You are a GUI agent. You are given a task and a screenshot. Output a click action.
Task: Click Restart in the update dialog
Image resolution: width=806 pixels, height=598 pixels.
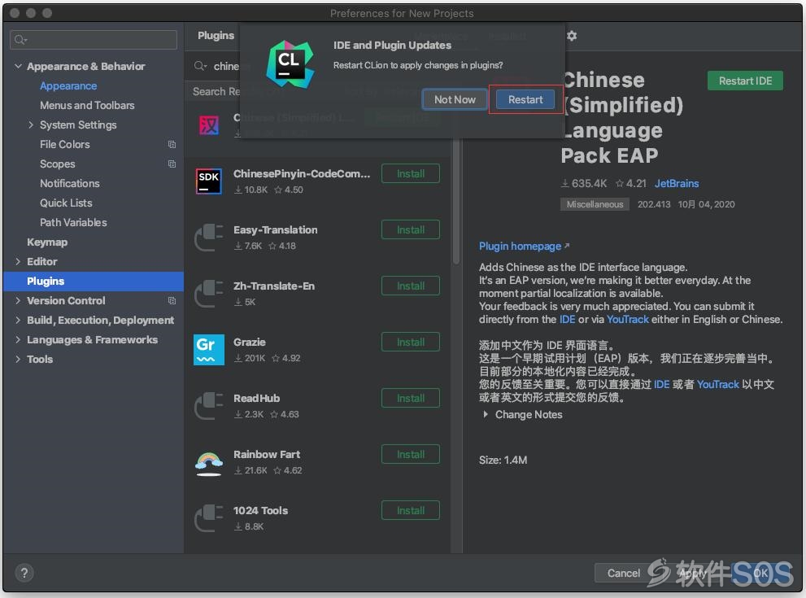tap(525, 100)
